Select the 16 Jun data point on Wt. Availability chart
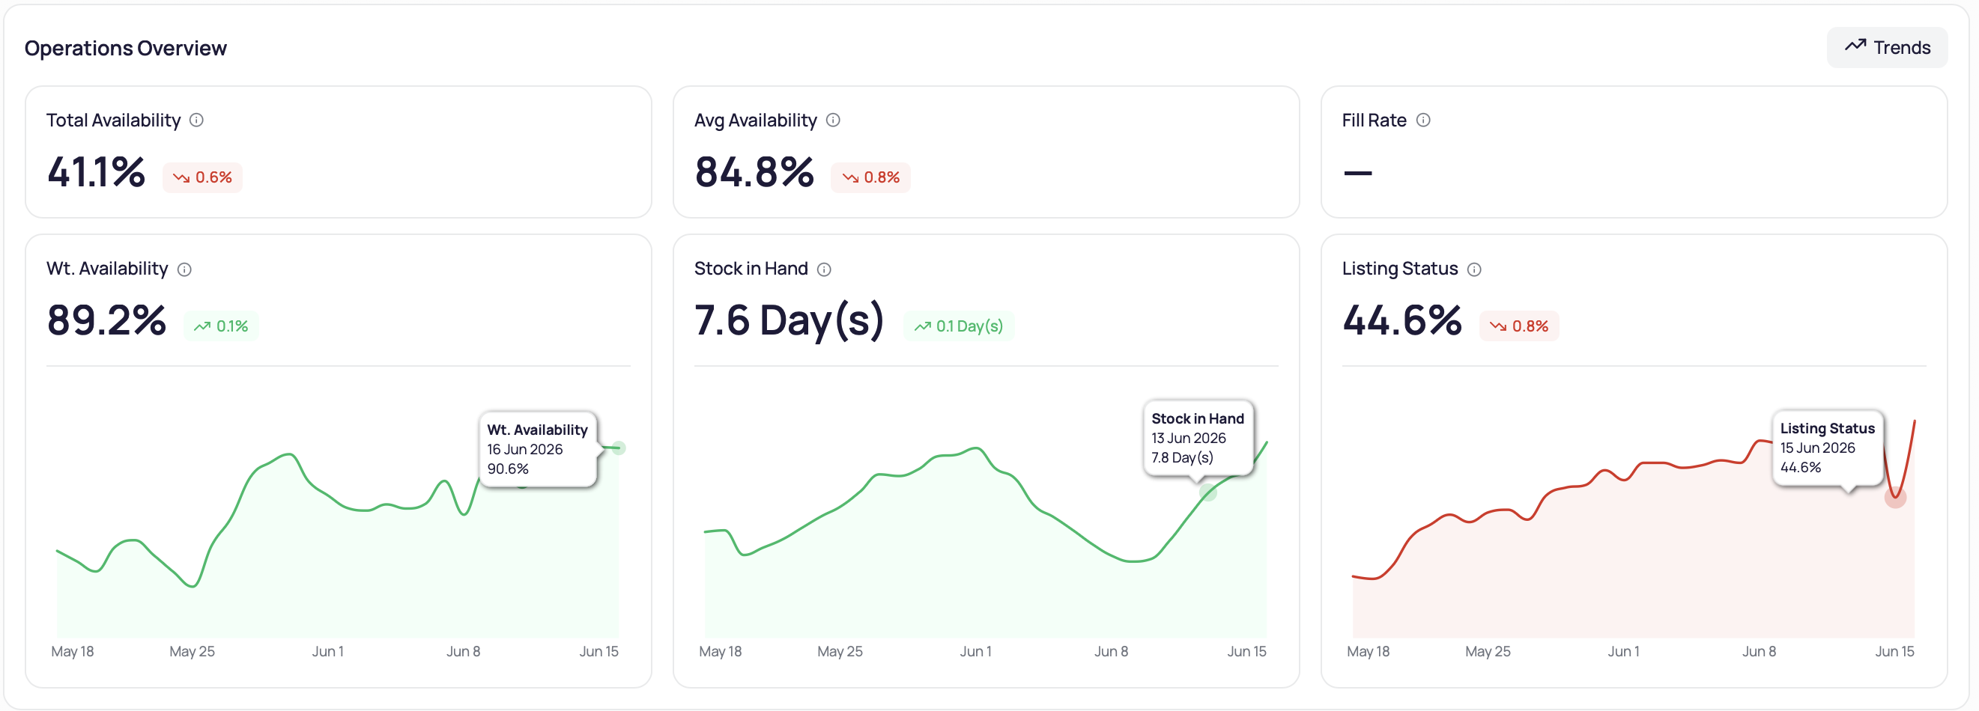The image size is (1979, 711). (619, 448)
